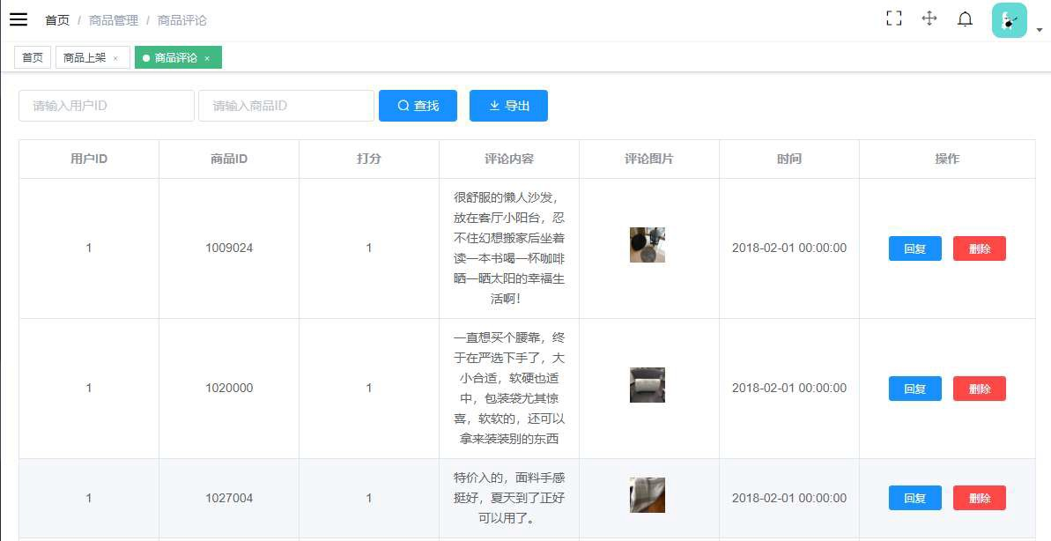Open notifications bell icon
This screenshot has height=541, width=1051.
coord(965,19)
